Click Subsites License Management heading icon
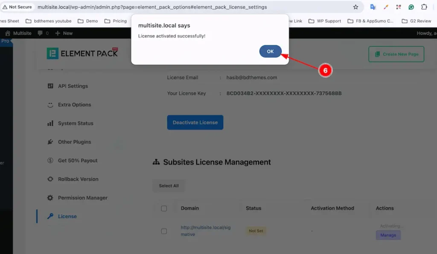This screenshot has height=254, width=437. [x=156, y=162]
